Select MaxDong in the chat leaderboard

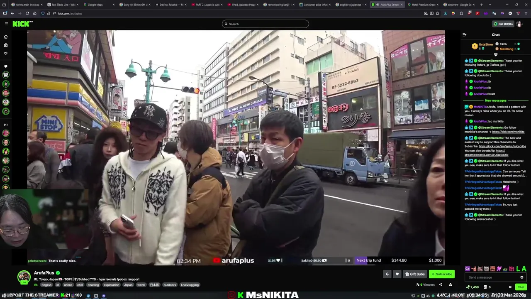[506, 49]
